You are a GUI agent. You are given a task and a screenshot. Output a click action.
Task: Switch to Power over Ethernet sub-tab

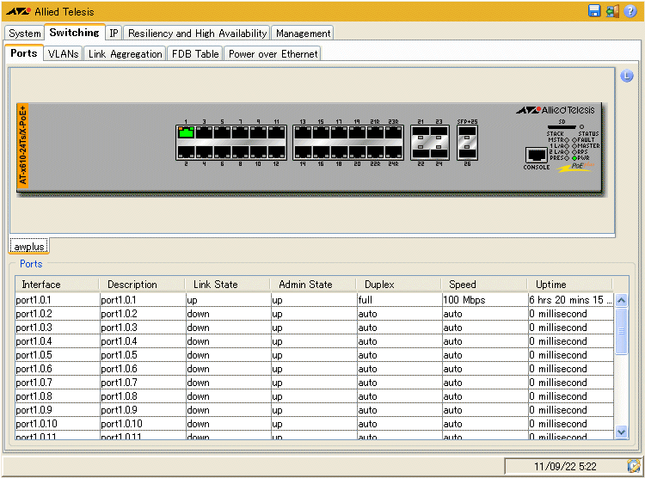(x=273, y=54)
